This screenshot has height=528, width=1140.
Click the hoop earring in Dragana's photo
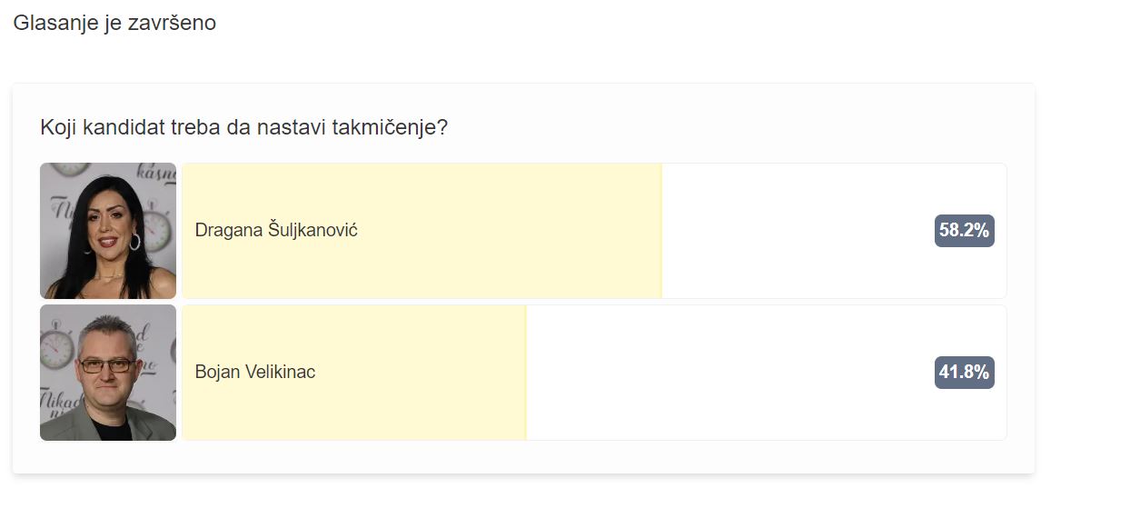tap(135, 242)
